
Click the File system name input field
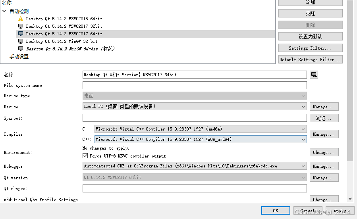[195, 85]
